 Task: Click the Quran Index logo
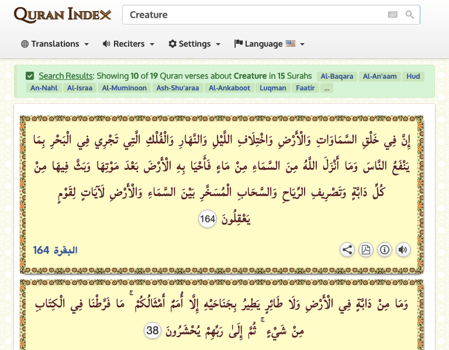tap(63, 15)
